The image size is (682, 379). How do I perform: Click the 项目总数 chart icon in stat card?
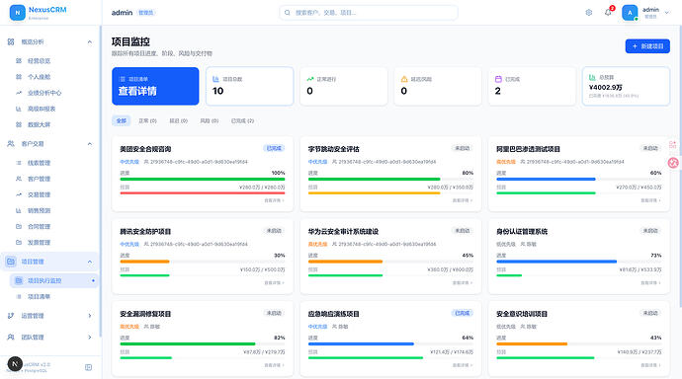coord(215,79)
